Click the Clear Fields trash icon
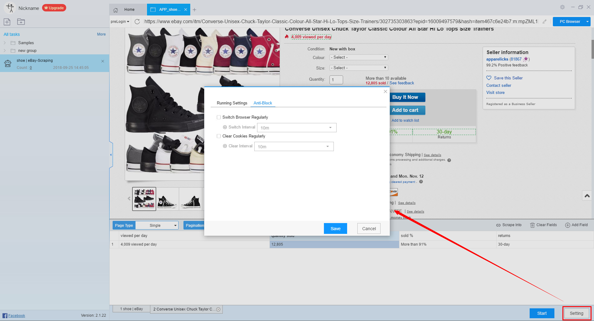This screenshot has height=321, width=594. (532, 225)
